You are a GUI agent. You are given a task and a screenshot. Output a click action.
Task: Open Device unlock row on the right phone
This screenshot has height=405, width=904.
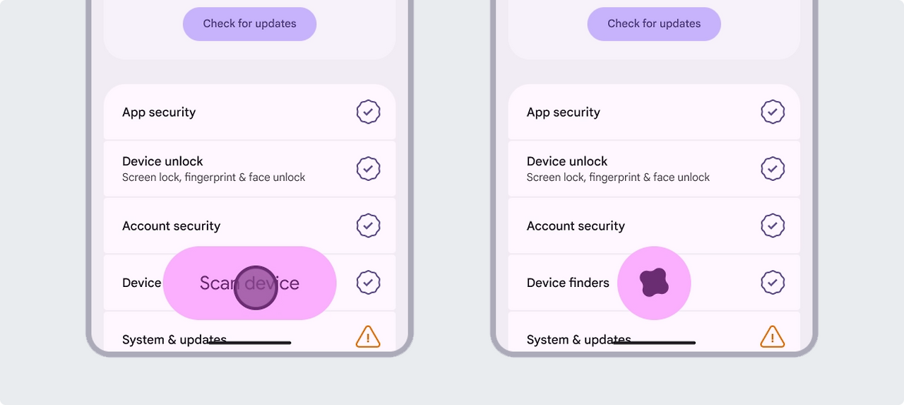click(x=654, y=169)
